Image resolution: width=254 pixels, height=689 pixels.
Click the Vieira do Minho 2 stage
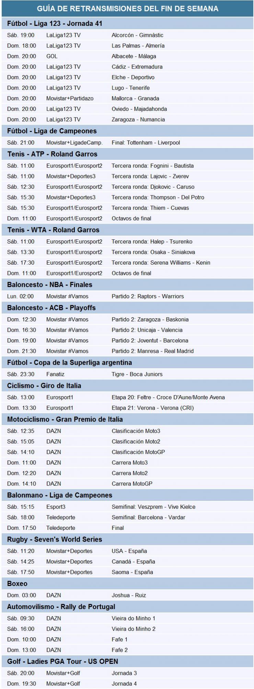134,629
